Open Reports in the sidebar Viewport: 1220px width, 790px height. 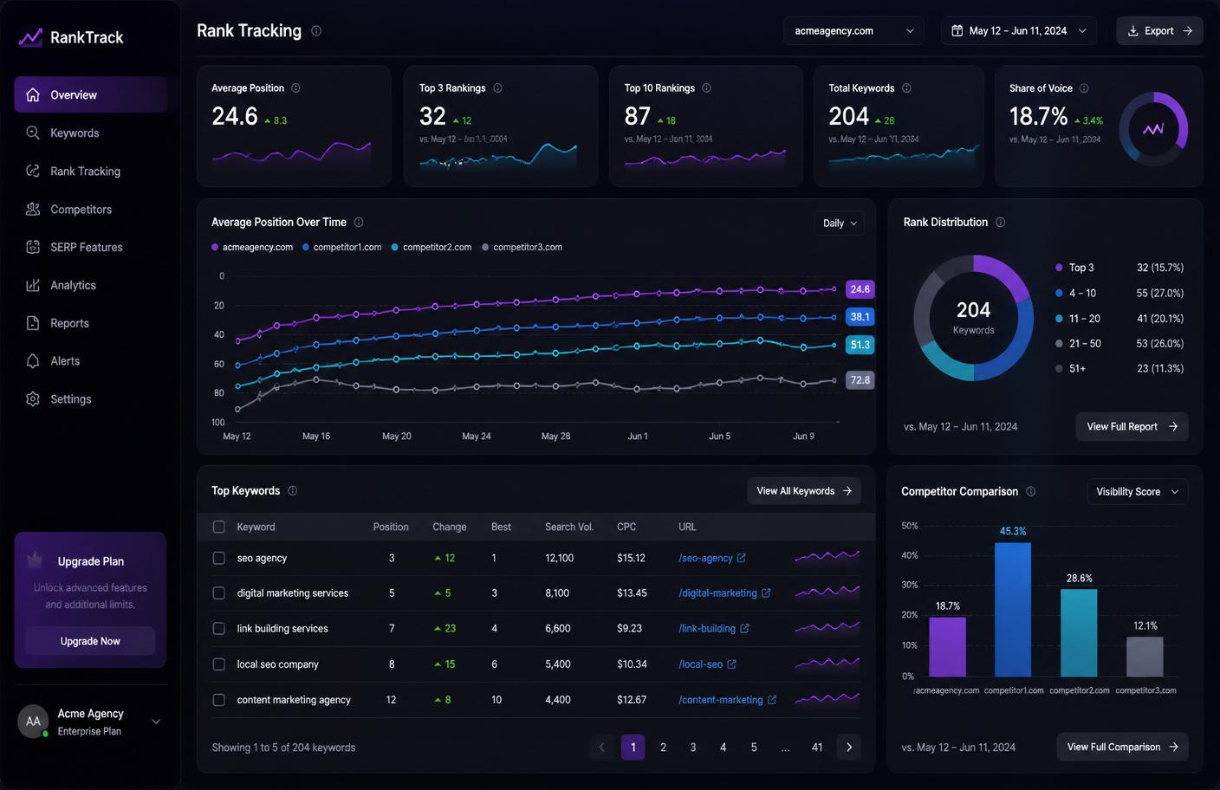(x=90, y=323)
